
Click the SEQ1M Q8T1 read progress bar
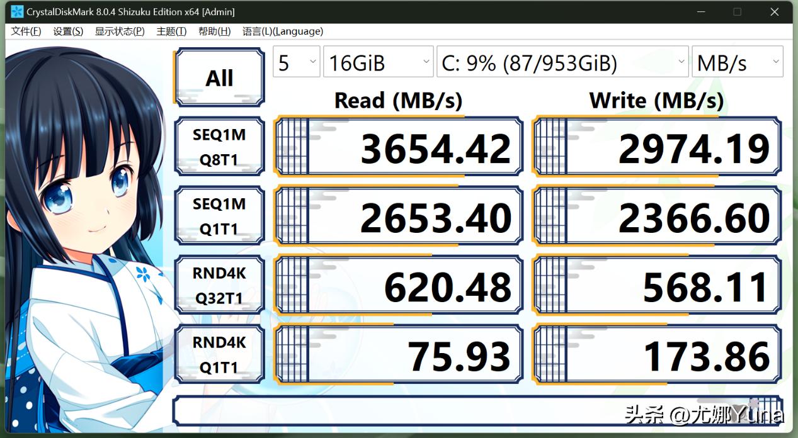click(292, 146)
